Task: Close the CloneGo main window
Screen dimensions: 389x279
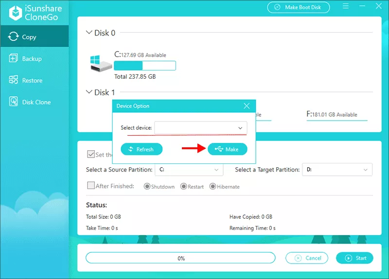Action: click(379, 6)
